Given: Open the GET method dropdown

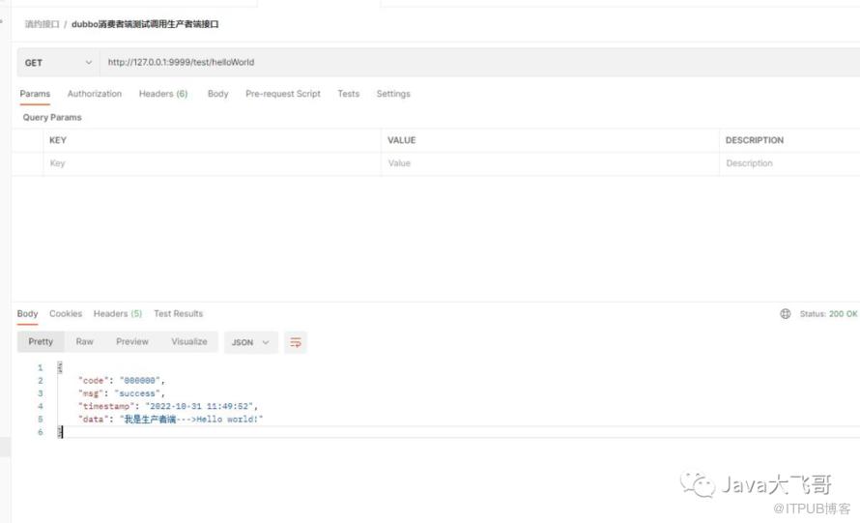Looking at the screenshot, I should click(59, 63).
